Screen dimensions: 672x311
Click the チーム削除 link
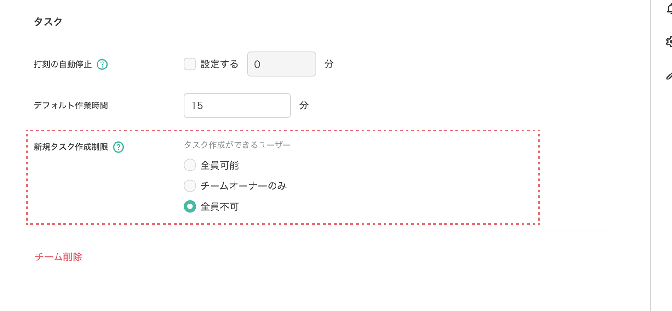[x=59, y=257]
